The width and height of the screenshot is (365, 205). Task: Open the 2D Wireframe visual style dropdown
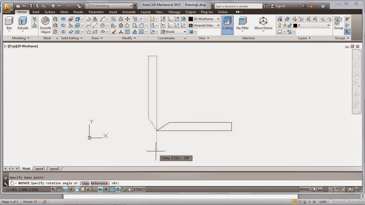(204, 19)
